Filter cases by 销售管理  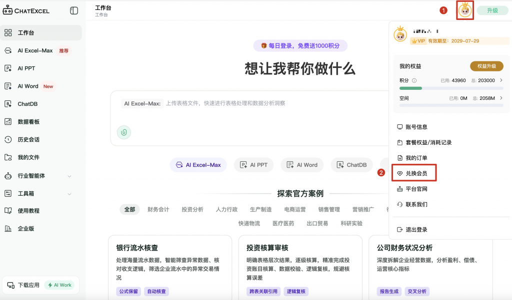click(329, 209)
